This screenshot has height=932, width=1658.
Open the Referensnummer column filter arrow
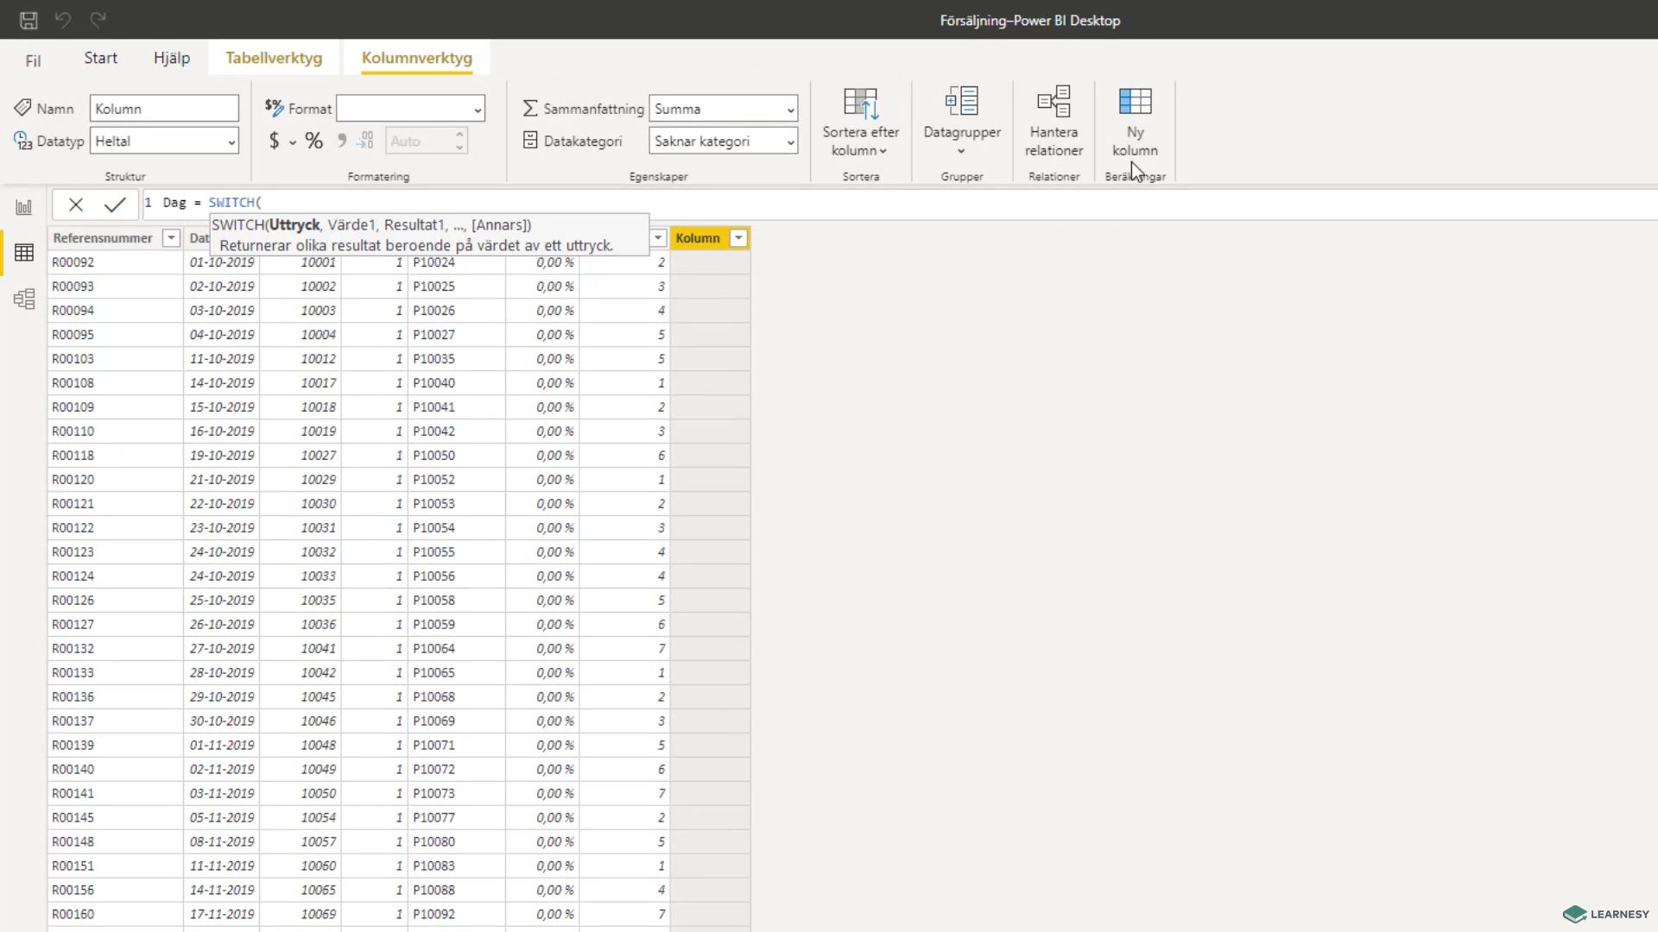171,238
